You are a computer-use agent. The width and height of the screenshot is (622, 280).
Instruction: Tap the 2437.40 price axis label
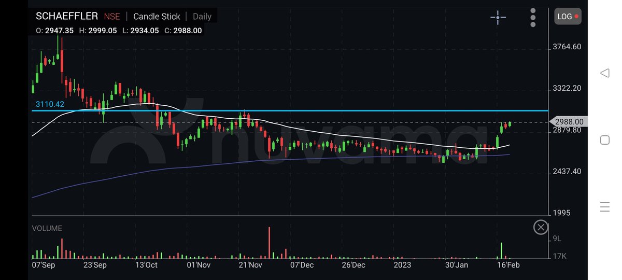pos(568,171)
